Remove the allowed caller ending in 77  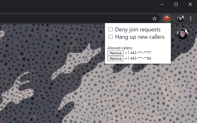pyautogui.click(x=115, y=53)
